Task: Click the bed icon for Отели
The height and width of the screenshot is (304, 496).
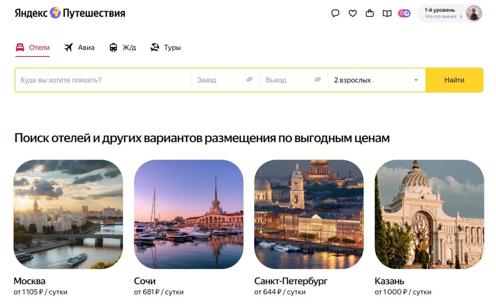Action: click(x=20, y=47)
